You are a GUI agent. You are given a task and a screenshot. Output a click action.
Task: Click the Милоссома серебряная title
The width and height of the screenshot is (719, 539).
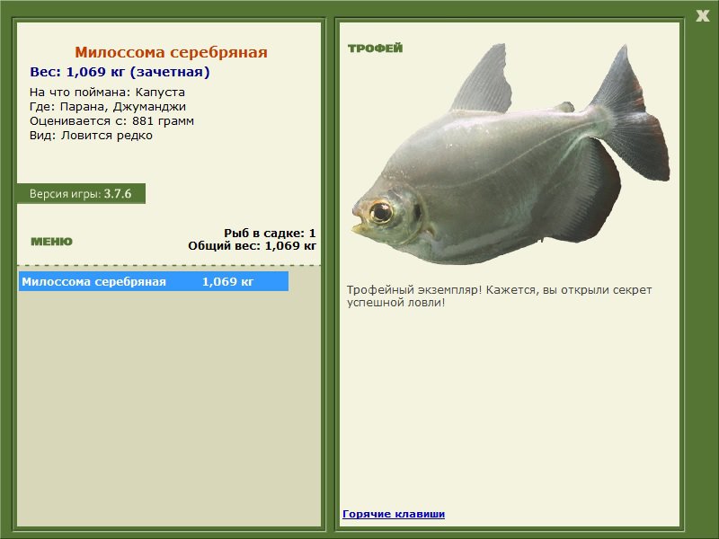[x=171, y=52]
